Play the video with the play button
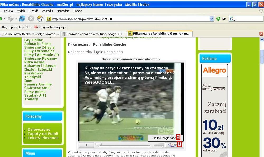The height and width of the screenshot is (157, 264). (86, 145)
